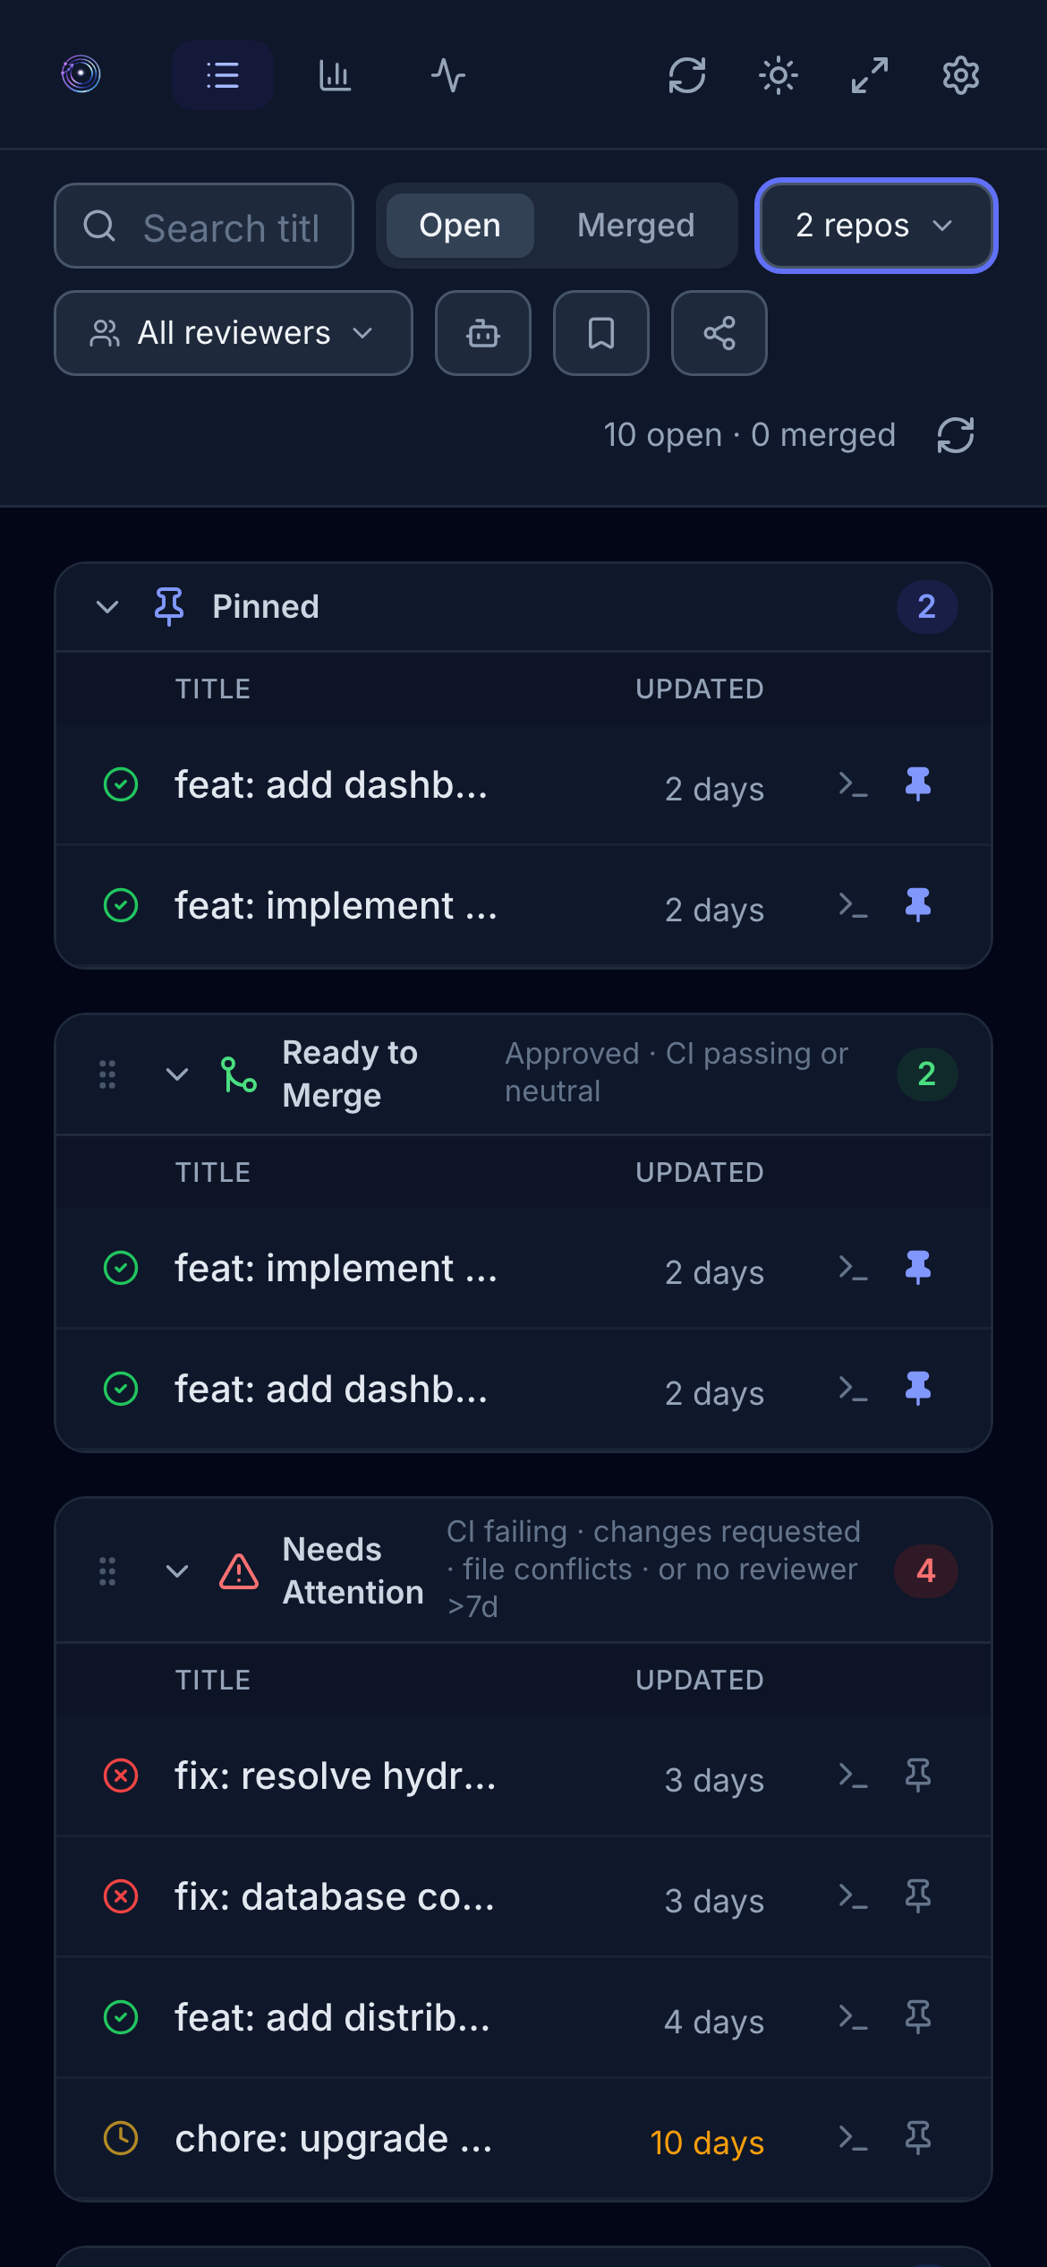
Task: Focus the search title input field
Action: pos(231,227)
